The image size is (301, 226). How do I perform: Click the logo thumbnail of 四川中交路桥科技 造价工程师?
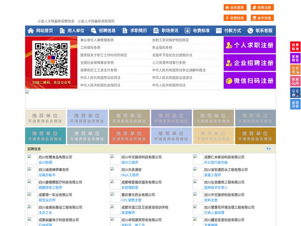coord(115,159)
